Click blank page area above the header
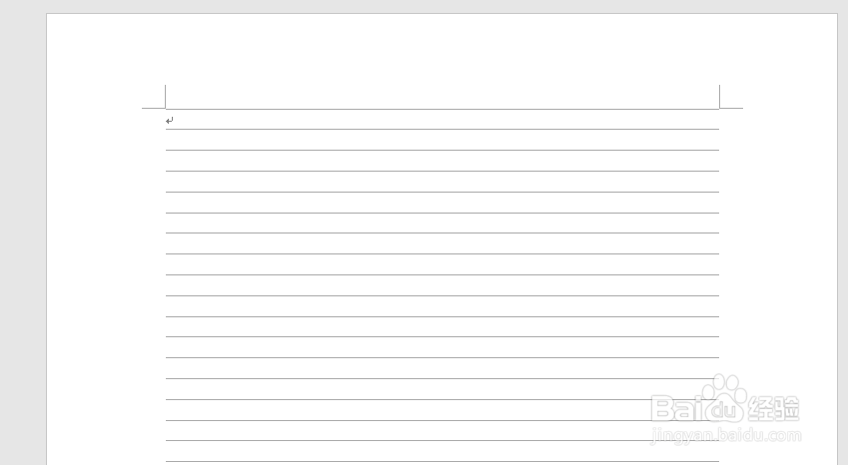The height and width of the screenshot is (465, 848). click(442, 49)
